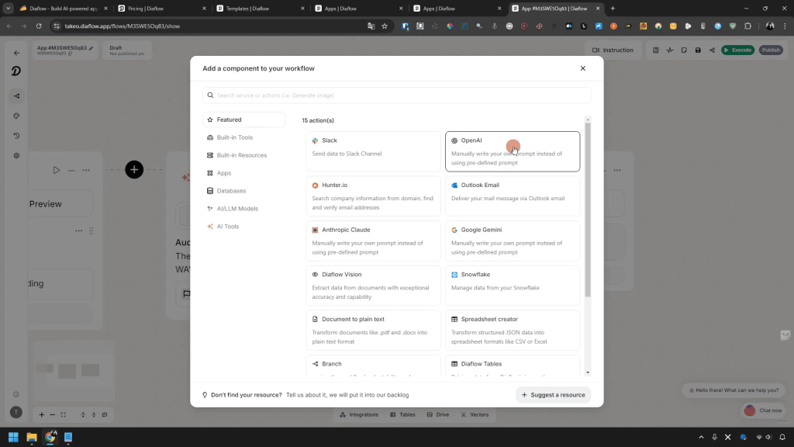Click Suggest a resource button

pyautogui.click(x=553, y=395)
